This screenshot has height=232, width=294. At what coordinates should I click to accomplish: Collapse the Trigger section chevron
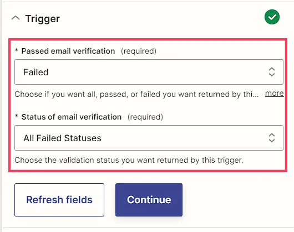(x=16, y=18)
